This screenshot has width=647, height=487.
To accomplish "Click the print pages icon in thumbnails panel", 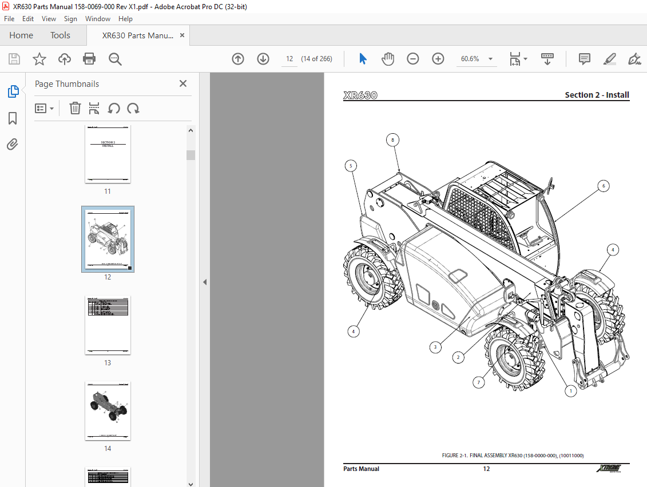I will [94, 109].
